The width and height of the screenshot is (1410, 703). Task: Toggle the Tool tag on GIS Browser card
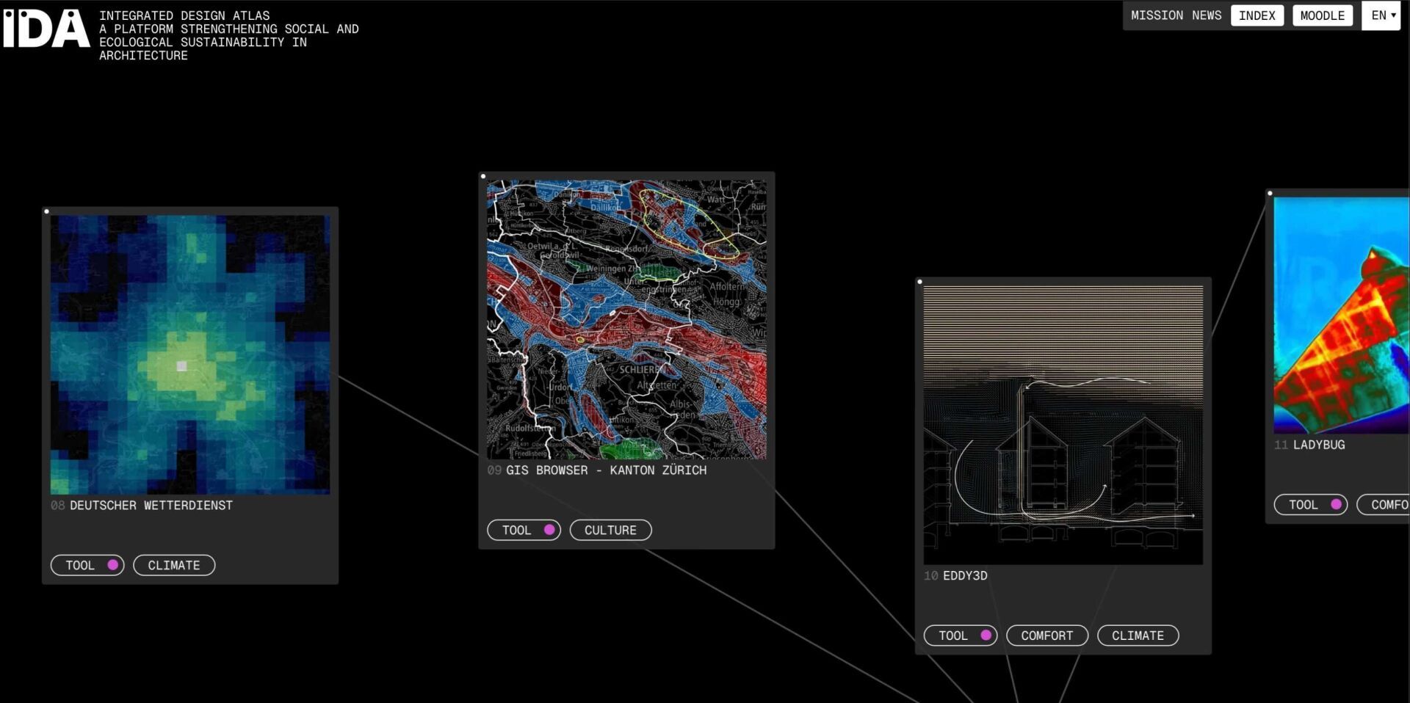coord(524,530)
